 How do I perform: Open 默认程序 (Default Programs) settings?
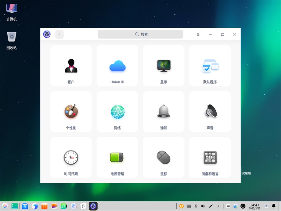click(210, 66)
